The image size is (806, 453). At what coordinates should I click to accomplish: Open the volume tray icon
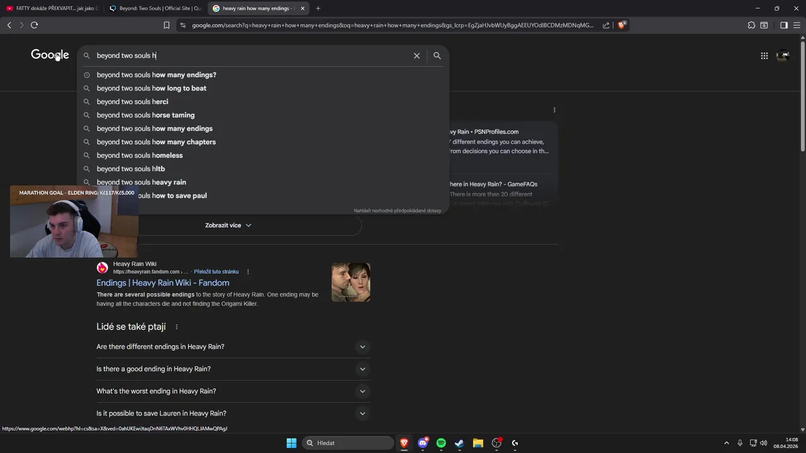764,443
